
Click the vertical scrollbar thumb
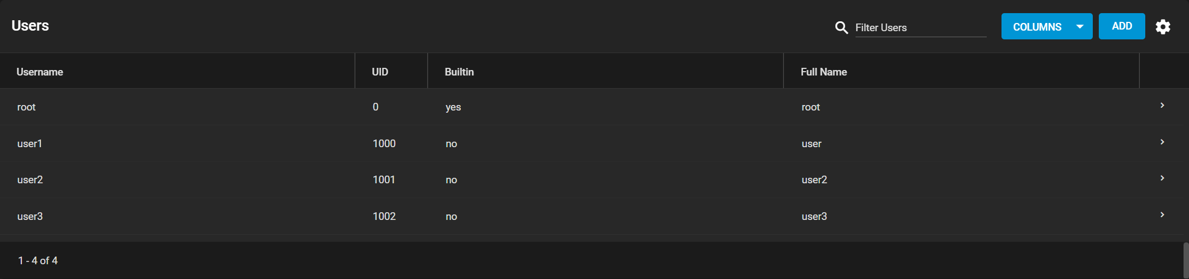(x=1186, y=260)
